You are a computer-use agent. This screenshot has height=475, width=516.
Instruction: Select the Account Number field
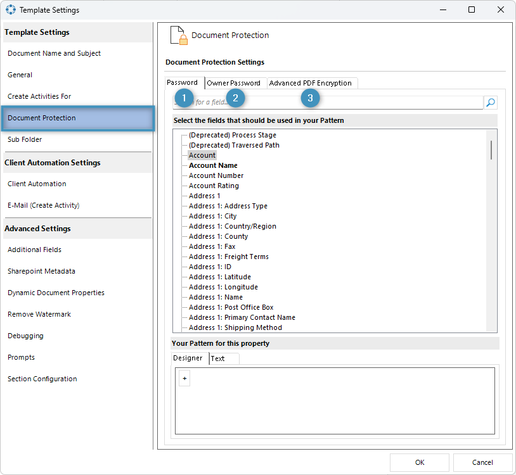tap(216, 176)
